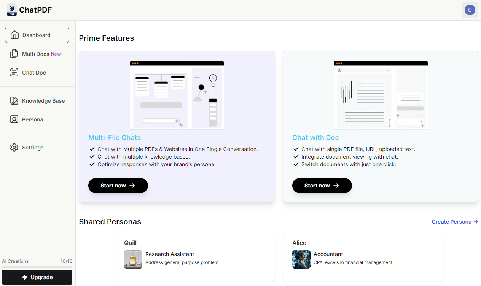Viewport: 481px width, 286px height.
Task: Click the Quill persona avatar image
Action: click(x=133, y=259)
